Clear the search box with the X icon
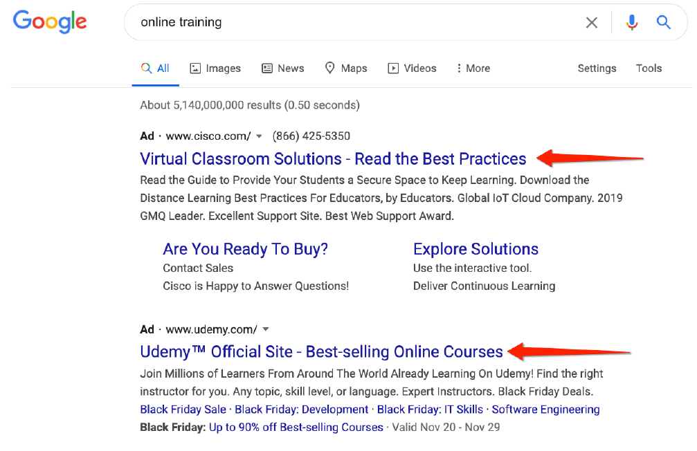Viewport: 697px width, 451px height. pos(591,22)
